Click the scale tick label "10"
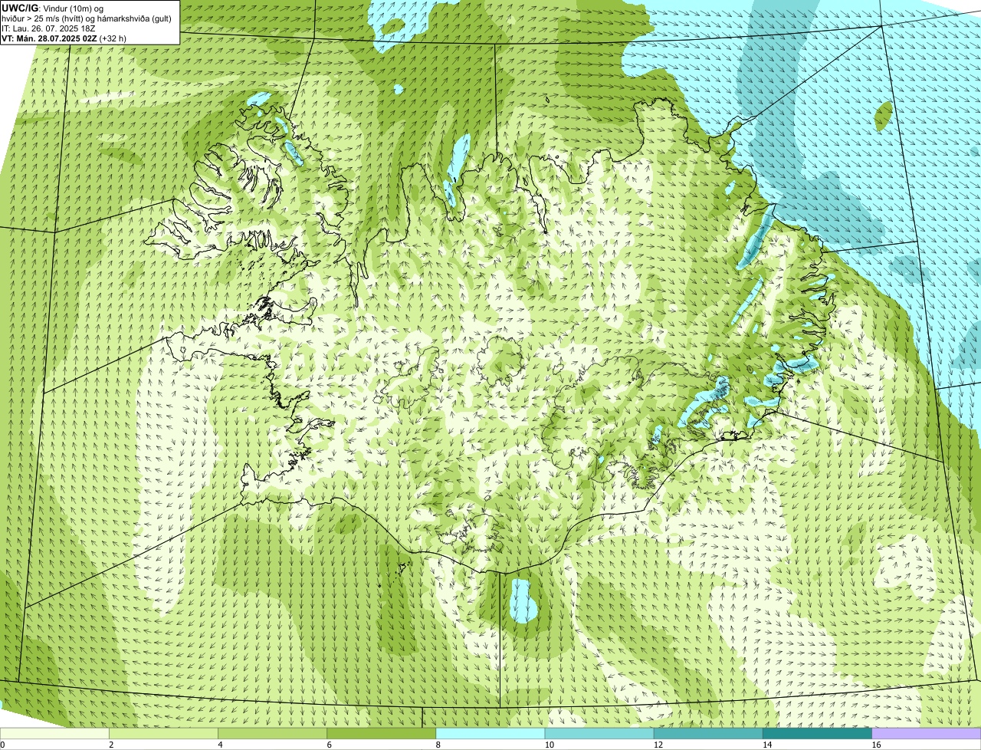The width and height of the screenshot is (981, 750). [549, 744]
